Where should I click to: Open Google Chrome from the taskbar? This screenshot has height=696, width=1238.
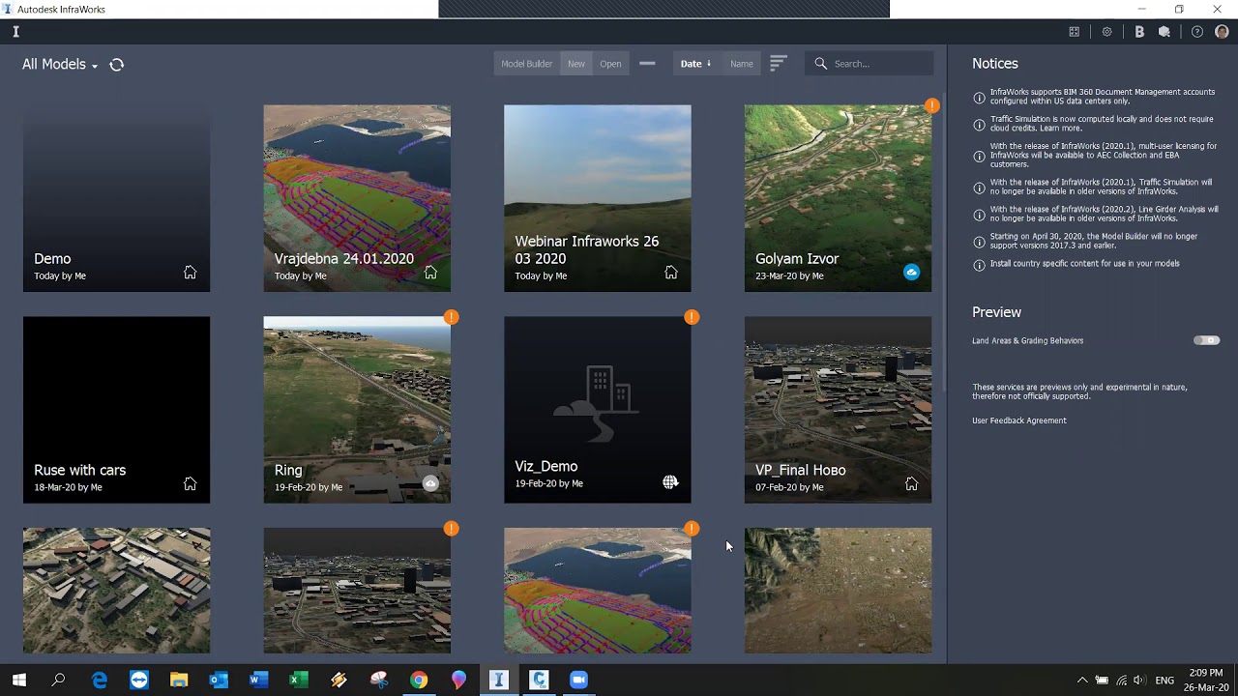click(x=419, y=680)
